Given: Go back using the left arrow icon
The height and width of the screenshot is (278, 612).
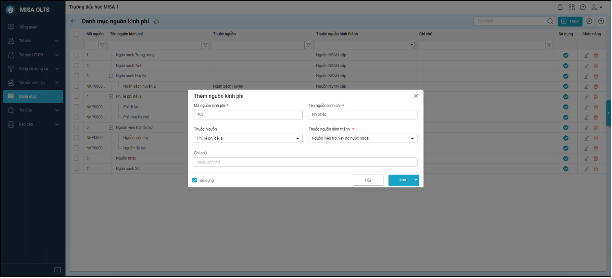Looking at the screenshot, I should (x=74, y=21).
